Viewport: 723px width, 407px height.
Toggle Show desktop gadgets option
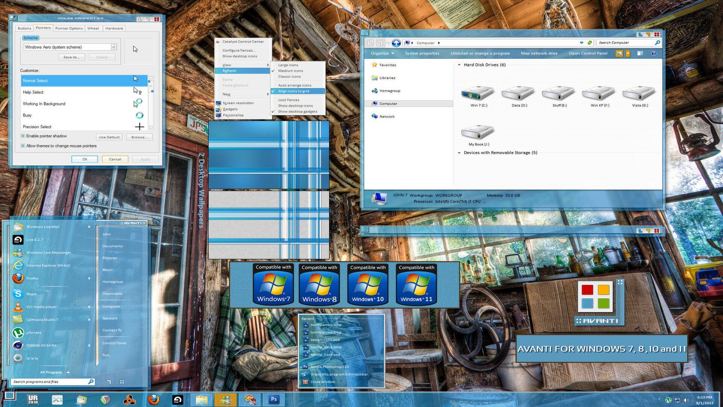(298, 111)
